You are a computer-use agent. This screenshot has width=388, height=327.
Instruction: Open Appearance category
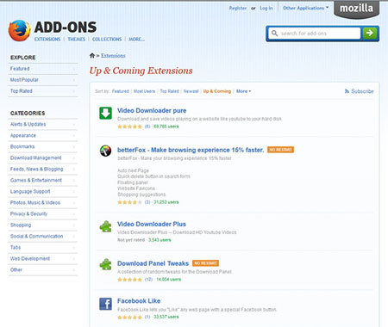[43, 136]
